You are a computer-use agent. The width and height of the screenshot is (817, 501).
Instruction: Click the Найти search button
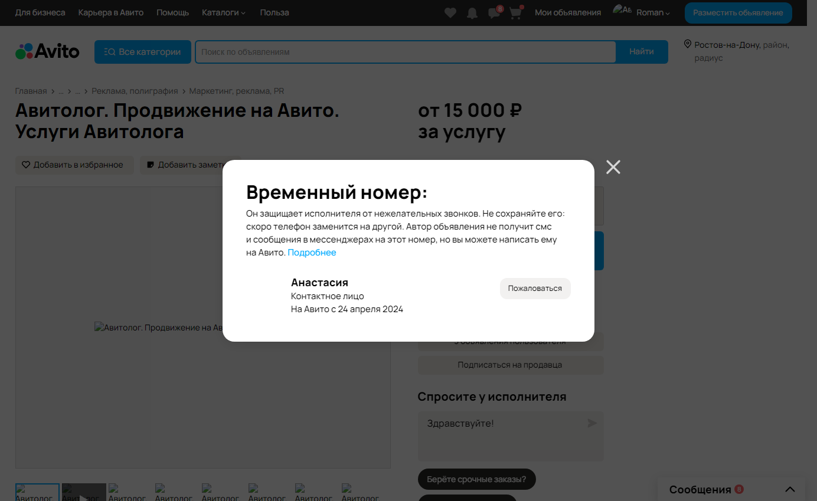click(x=642, y=52)
